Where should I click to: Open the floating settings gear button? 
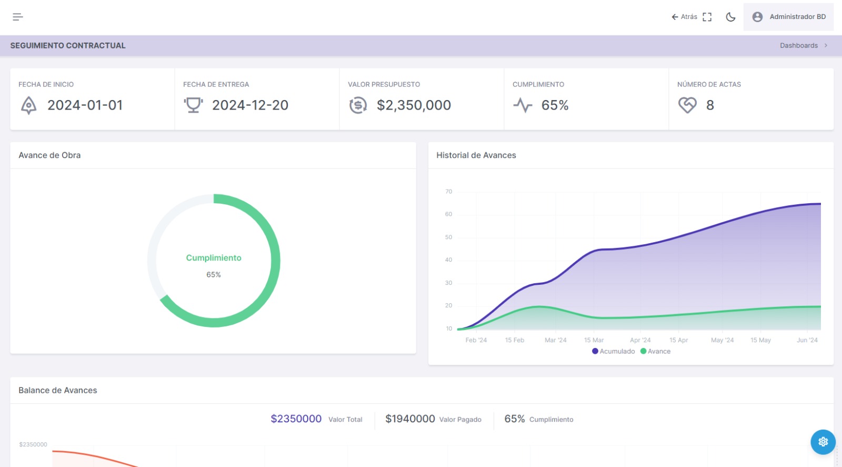point(823,442)
